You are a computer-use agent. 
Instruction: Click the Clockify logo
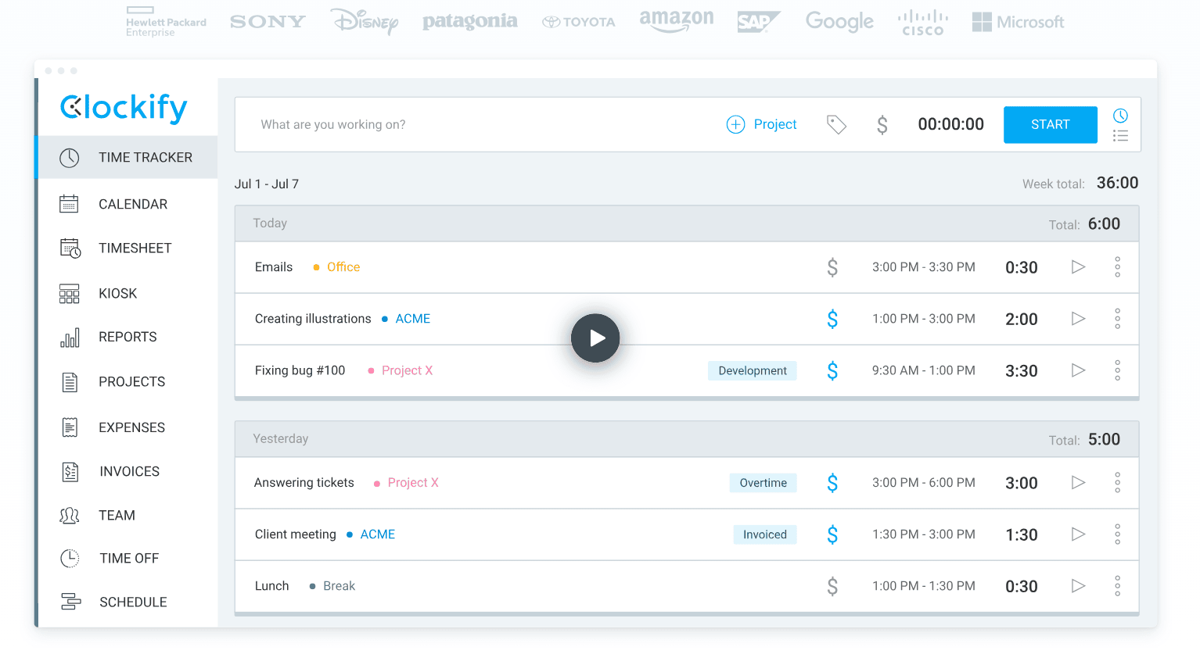coord(124,108)
